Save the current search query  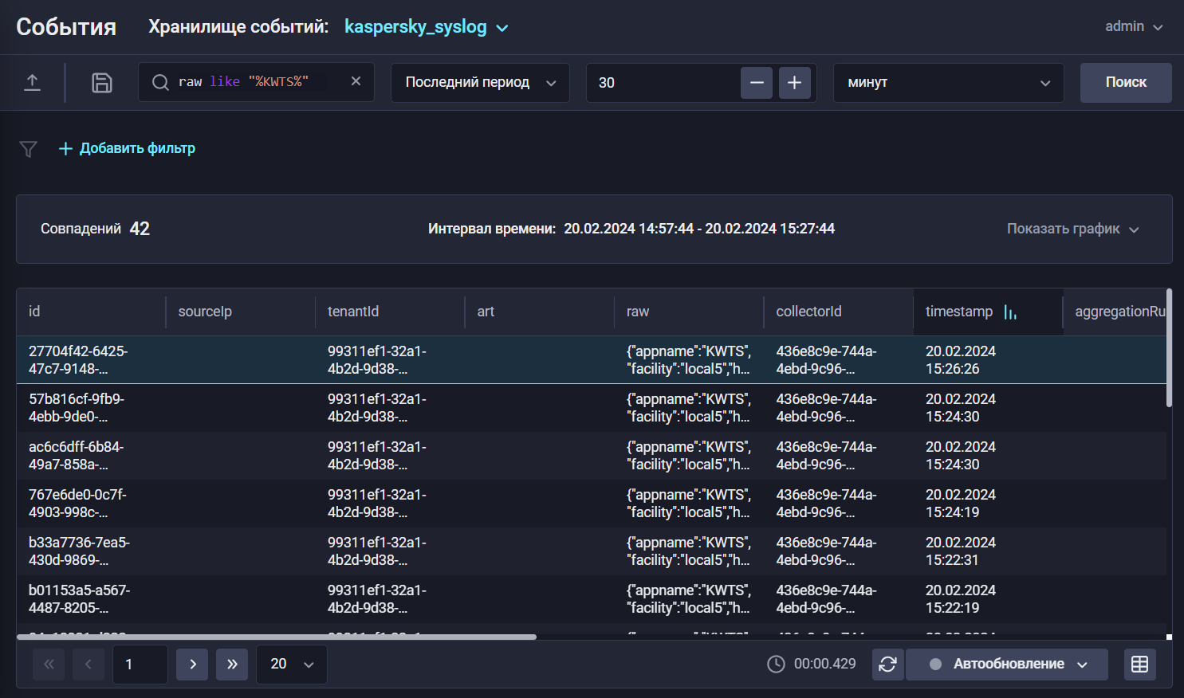[x=101, y=82]
